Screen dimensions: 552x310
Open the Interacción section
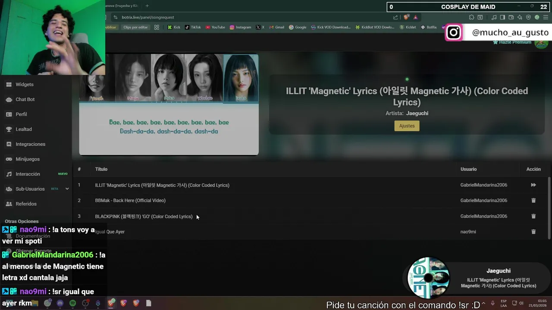(28, 174)
